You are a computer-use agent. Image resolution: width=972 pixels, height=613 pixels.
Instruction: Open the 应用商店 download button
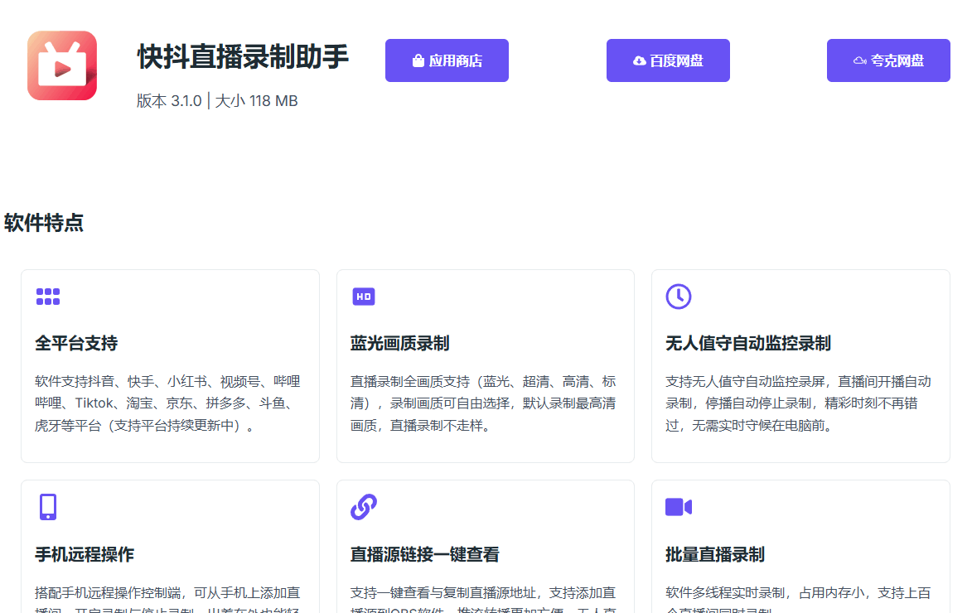pos(447,60)
